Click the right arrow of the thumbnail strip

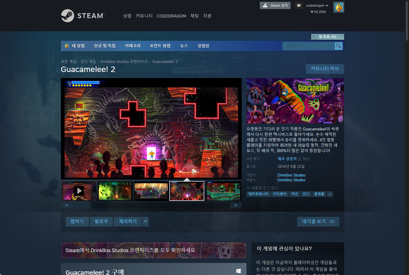click(x=236, y=205)
